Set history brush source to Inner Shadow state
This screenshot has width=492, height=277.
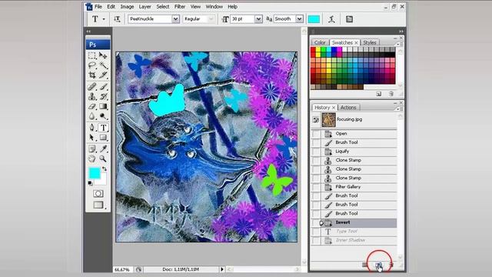coord(316,240)
